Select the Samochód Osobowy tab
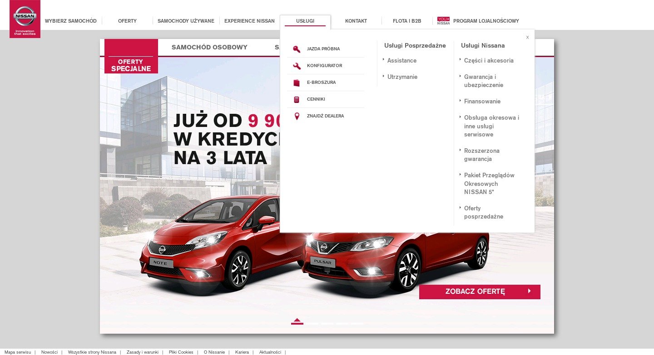654x355 pixels. [209, 47]
